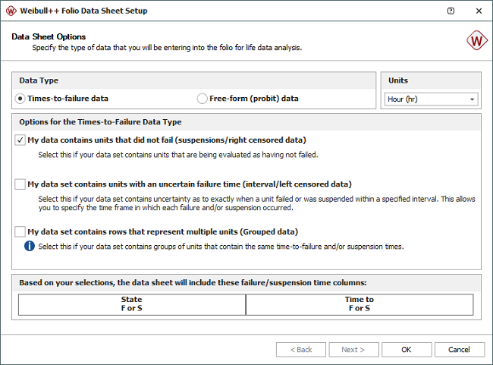Screen dimensions: 493x365
Task: Click the Weibull++ logo in title bar
Action: 10,11
